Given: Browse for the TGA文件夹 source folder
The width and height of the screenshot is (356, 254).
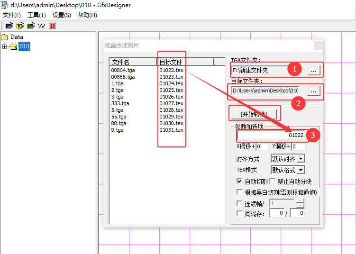Looking at the screenshot, I should pos(313,70).
